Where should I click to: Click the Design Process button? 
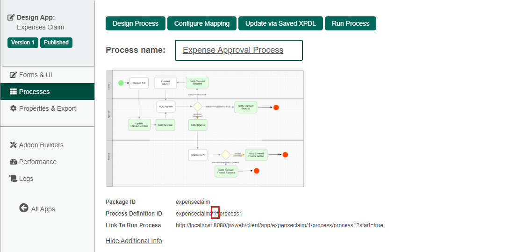pyautogui.click(x=136, y=23)
